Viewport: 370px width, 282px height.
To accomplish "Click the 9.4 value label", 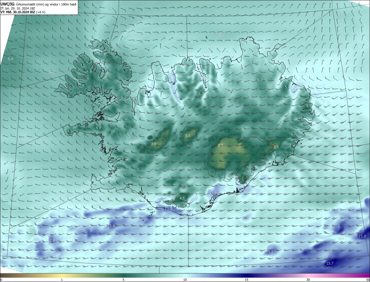I will tap(341, 238).
